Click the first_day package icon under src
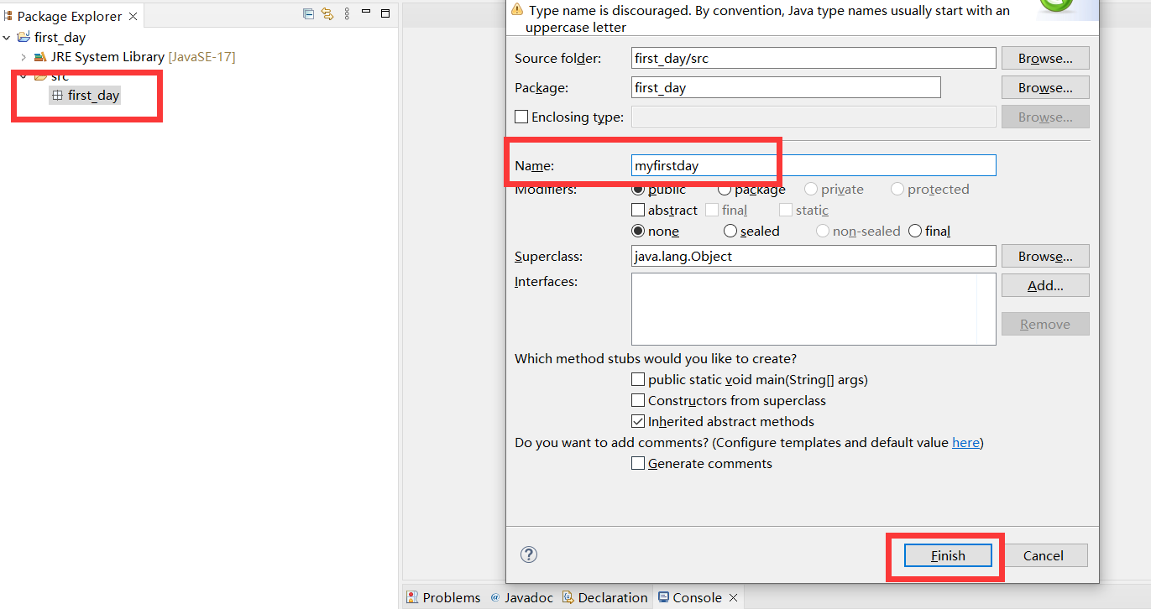The height and width of the screenshot is (609, 1151). [58, 96]
